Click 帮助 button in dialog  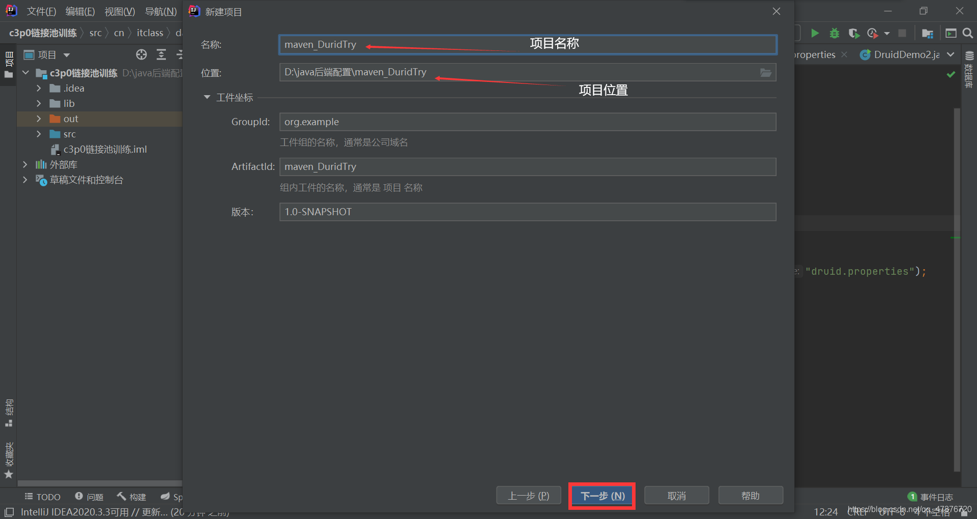point(751,496)
